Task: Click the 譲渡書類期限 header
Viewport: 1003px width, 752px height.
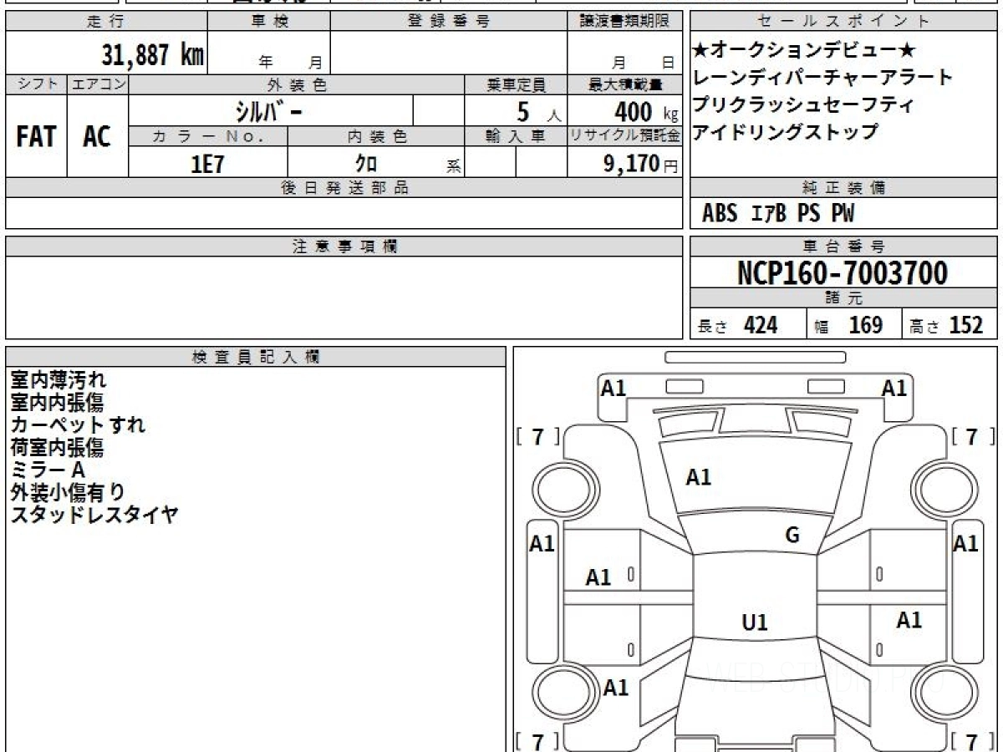Action: (625, 22)
